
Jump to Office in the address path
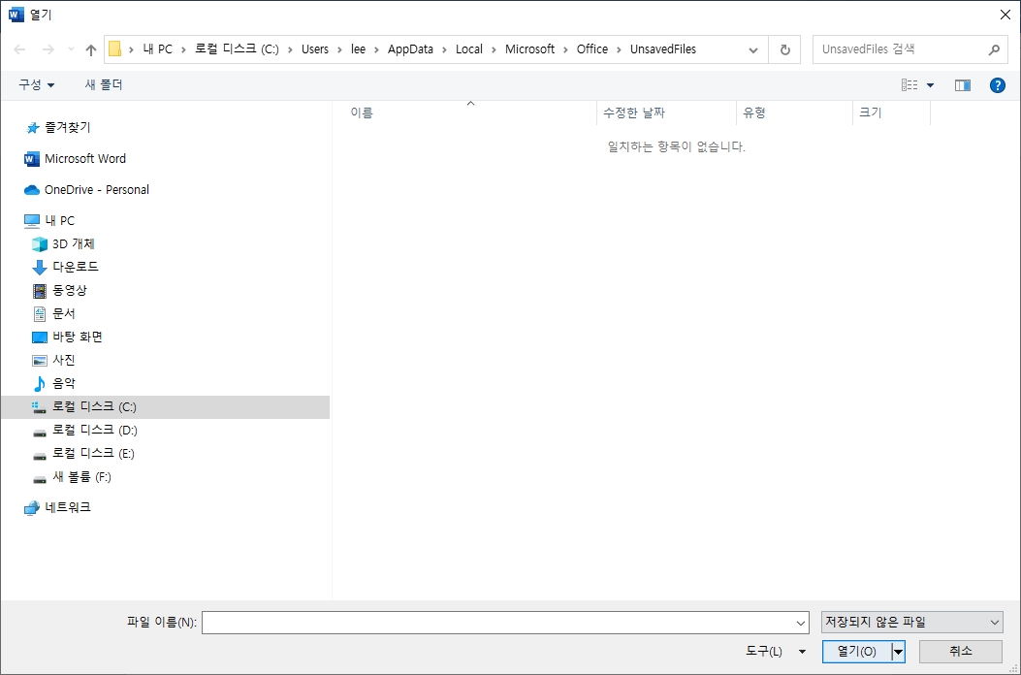coord(591,48)
